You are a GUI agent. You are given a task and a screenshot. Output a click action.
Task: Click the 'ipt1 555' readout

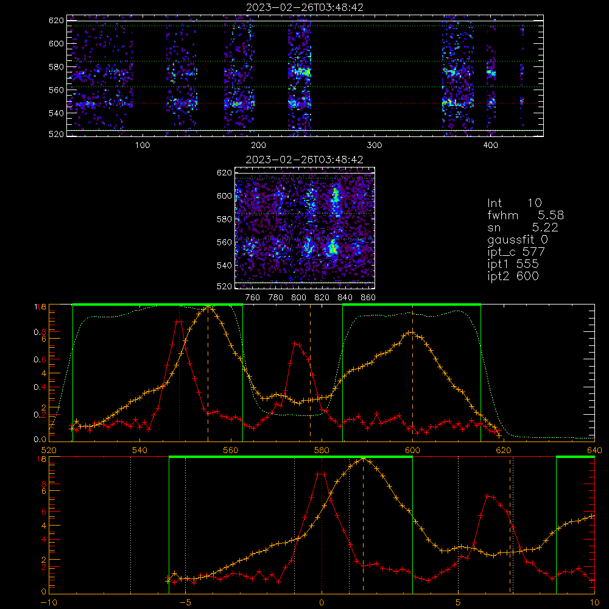tap(513, 264)
